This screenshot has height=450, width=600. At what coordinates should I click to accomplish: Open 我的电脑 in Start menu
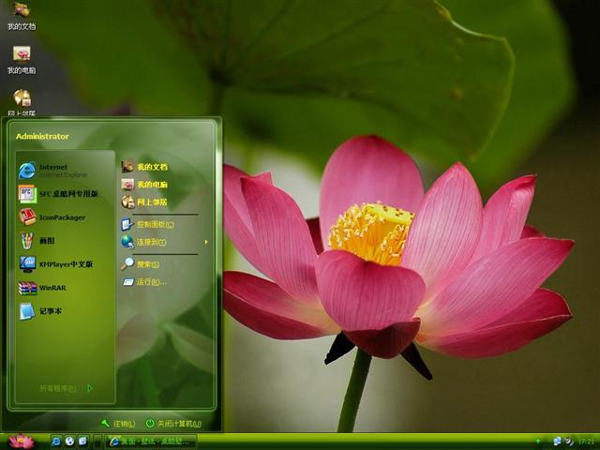coord(144,185)
